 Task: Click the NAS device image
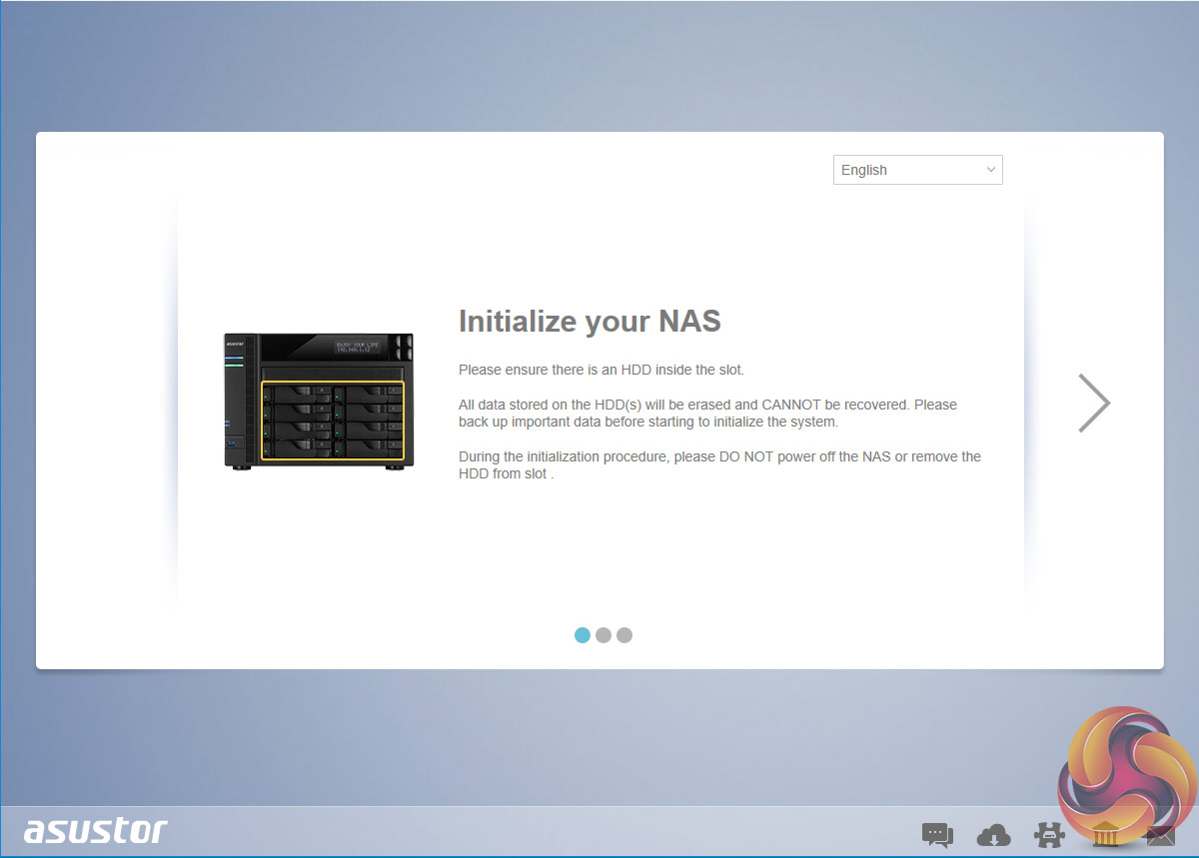point(318,401)
